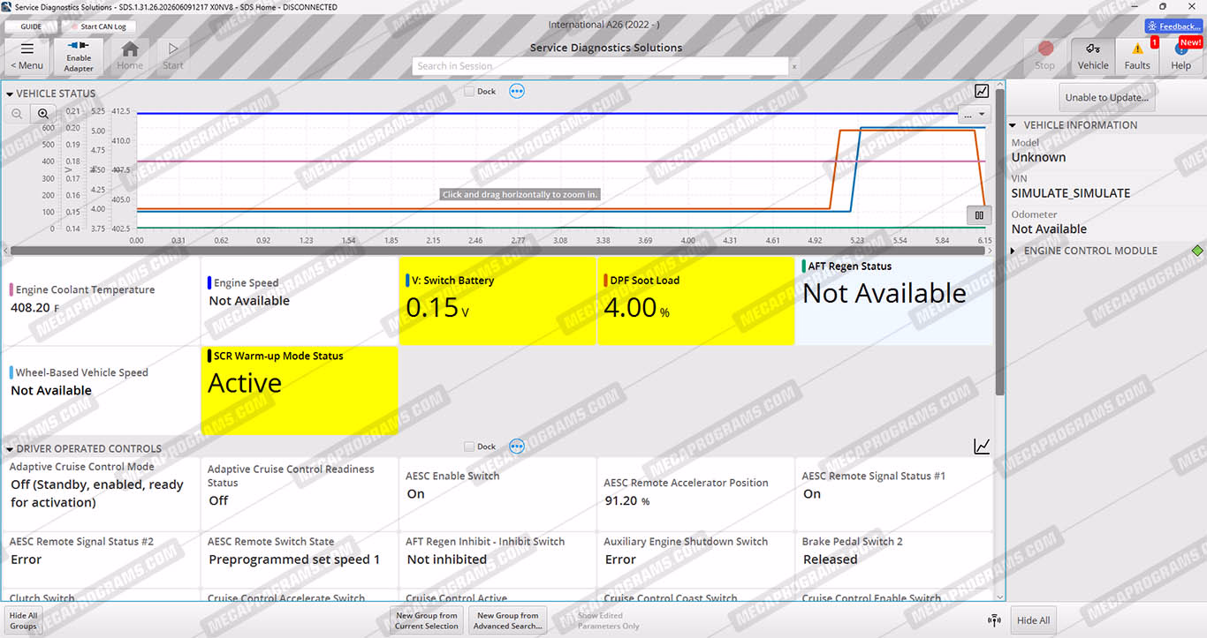Pause the live graph
The image size is (1207, 638).
tap(979, 214)
